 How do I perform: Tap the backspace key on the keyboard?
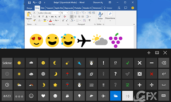164,63
